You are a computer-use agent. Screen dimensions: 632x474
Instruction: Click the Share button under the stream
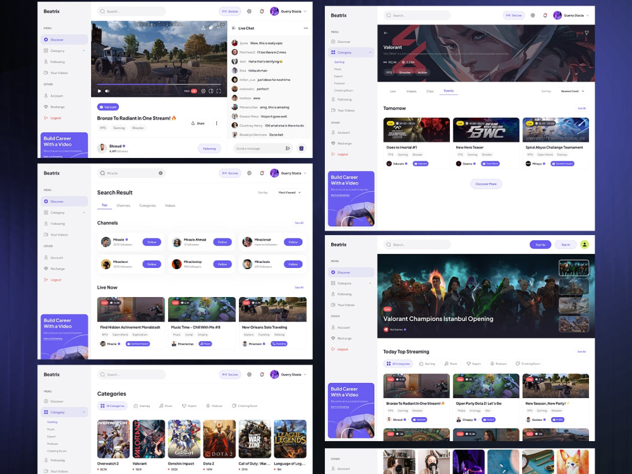(198, 123)
